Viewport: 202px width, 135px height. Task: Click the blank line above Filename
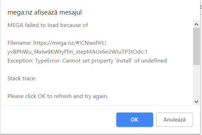coord(90,34)
